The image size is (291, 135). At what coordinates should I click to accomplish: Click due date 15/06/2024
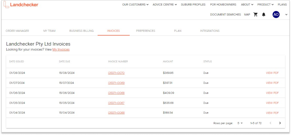(67, 93)
